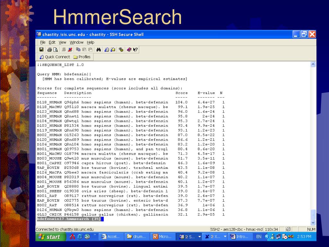329x247 pixels.
Task: Launch Internet Explorer from Quick Launch
Action: pos(80,237)
